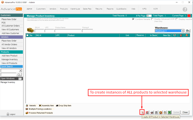Click the eye icon column header
Screen dimensions: 193x120
174,35
